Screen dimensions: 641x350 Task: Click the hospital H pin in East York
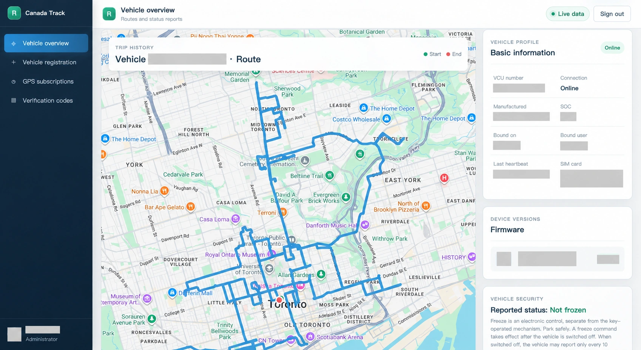click(x=444, y=178)
